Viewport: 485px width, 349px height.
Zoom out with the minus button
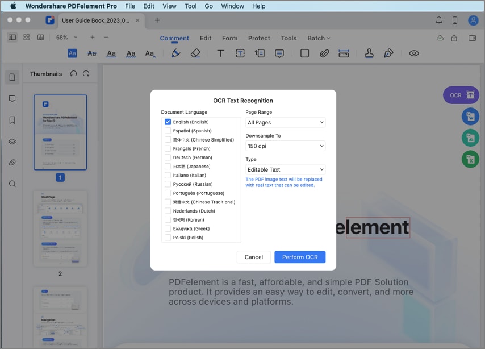pyautogui.click(x=106, y=38)
